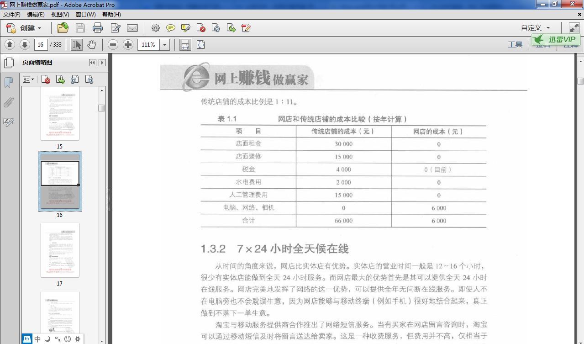Open Preferences via the gear icon
The height and width of the screenshot is (344, 584).
(x=156, y=28)
